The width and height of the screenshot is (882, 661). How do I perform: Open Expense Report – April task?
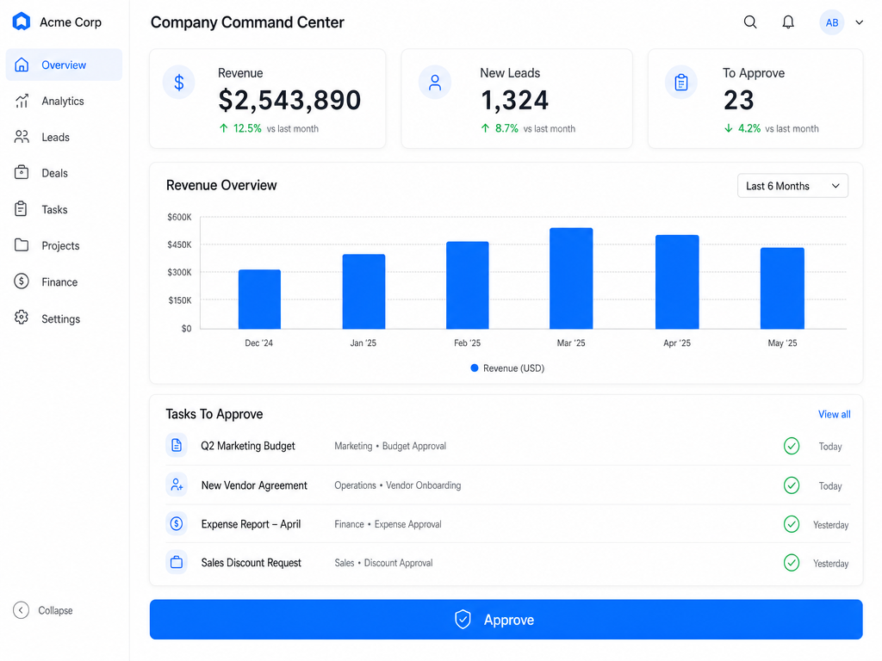[x=251, y=524]
